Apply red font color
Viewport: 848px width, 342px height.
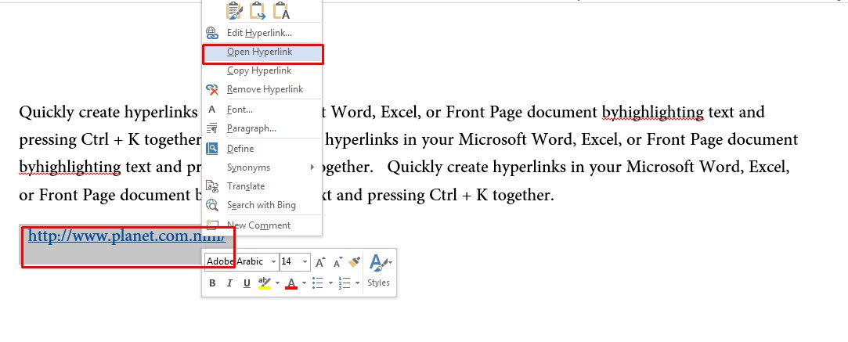(x=291, y=283)
